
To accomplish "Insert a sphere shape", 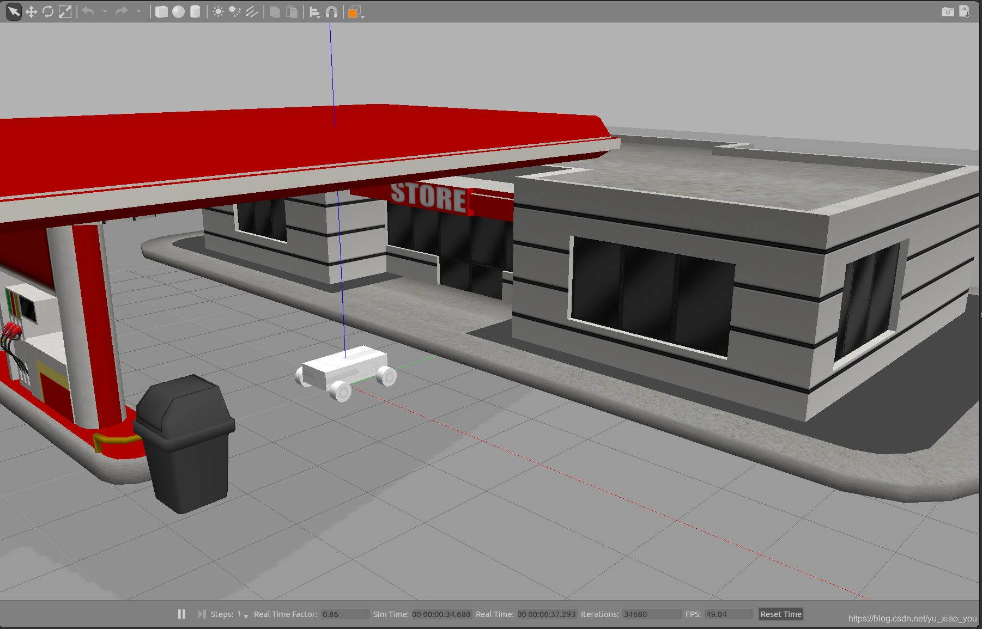I will coord(178,12).
